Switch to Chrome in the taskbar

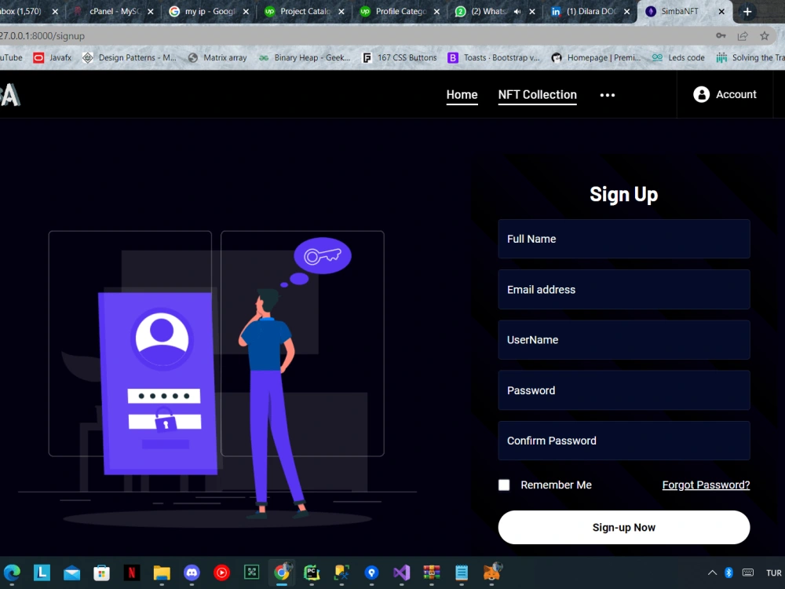pyautogui.click(x=283, y=572)
